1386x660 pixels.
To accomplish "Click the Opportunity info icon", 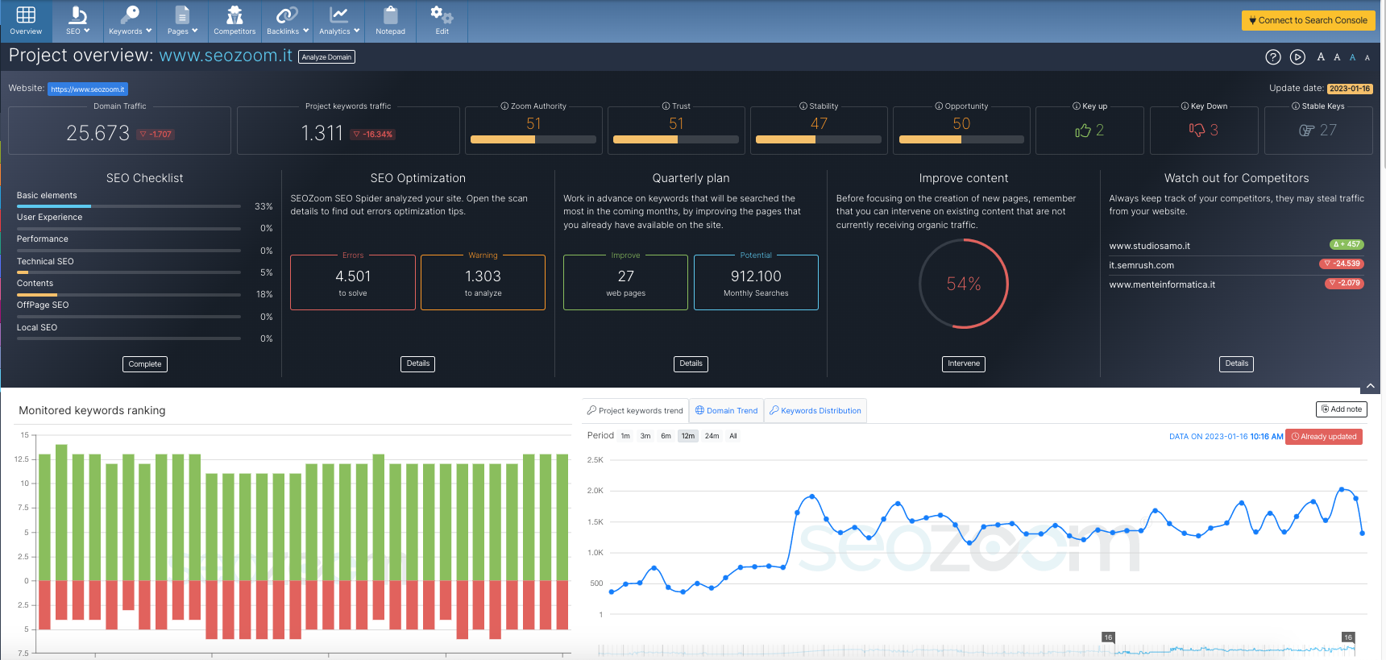I will pyautogui.click(x=939, y=106).
